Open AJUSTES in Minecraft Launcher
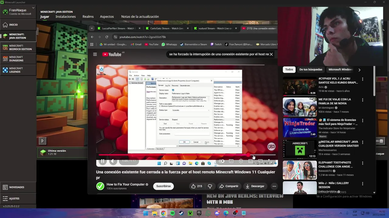 18,199
